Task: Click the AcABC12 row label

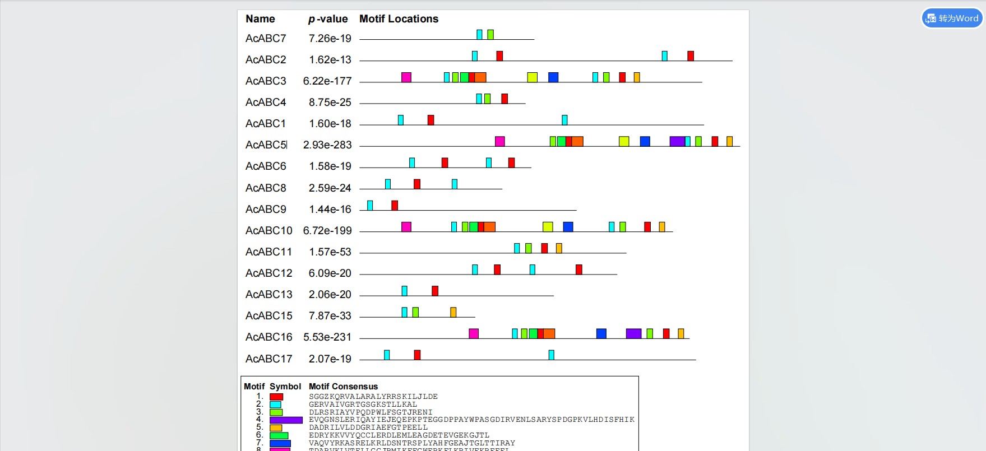Action: pos(269,273)
